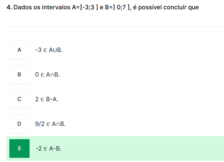224x162 pixels.
Task: Pick the letter C answer box
Action: [19, 99]
